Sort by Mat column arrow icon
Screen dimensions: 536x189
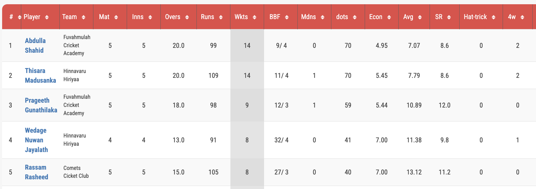coord(116,17)
